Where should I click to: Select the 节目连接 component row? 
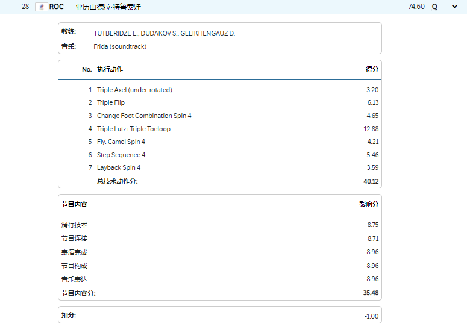pos(220,238)
